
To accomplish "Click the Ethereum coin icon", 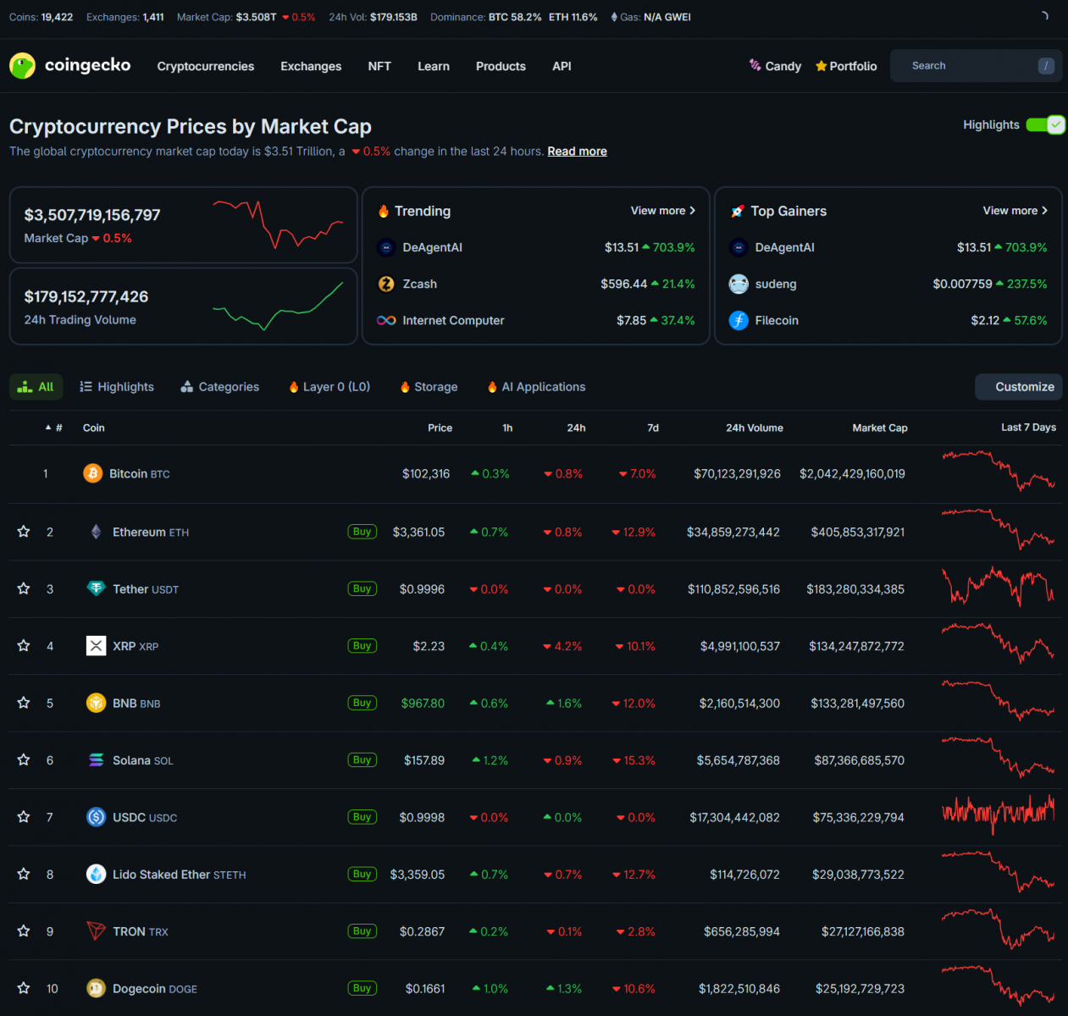I will click(96, 532).
